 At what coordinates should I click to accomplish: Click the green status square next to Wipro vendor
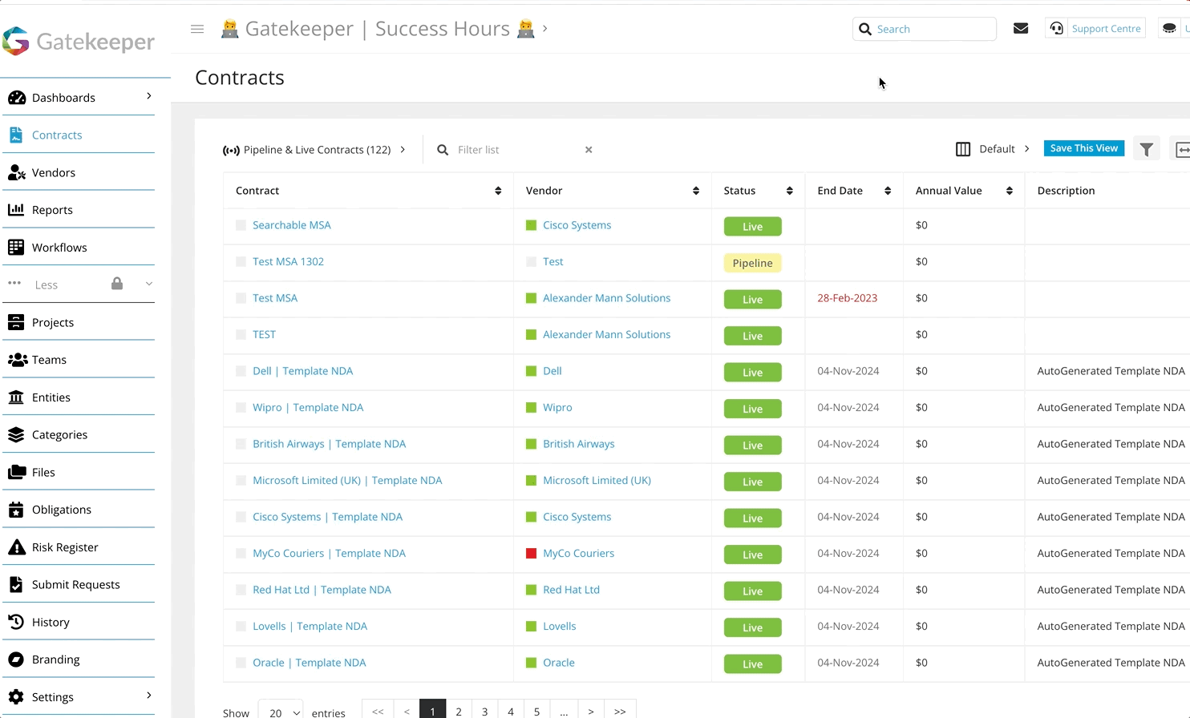coord(531,407)
